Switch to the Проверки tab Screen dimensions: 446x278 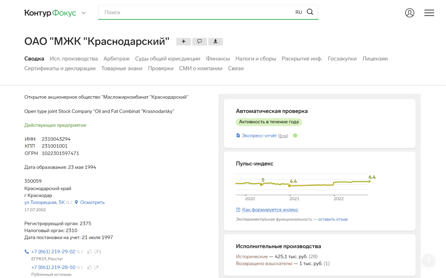tap(161, 68)
